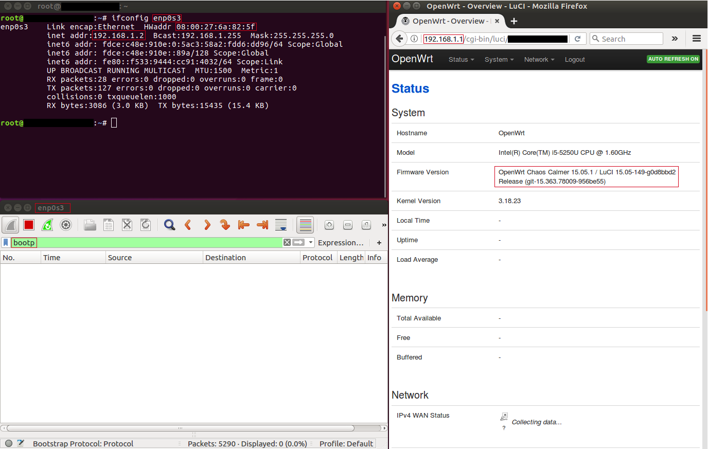This screenshot has height=449, width=708.
Task: Click the Profile: Default status entry
Action: click(346, 444)
